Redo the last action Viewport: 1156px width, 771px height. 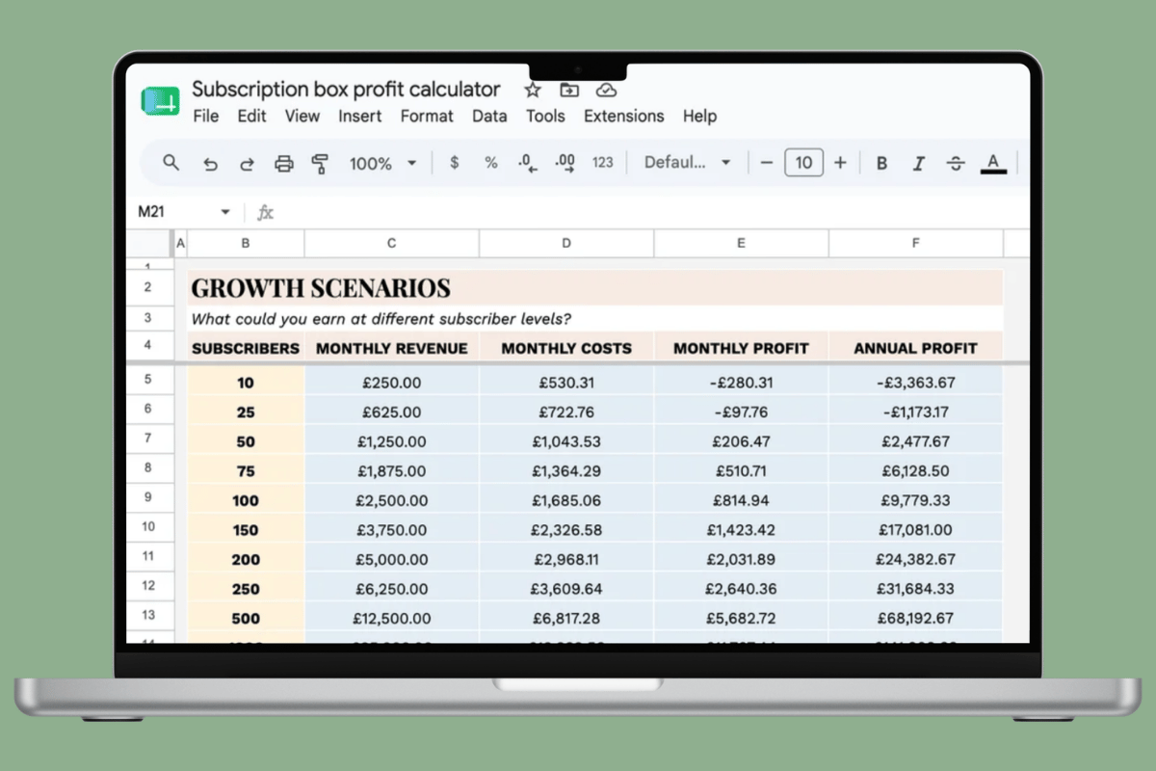pos(247,164)
